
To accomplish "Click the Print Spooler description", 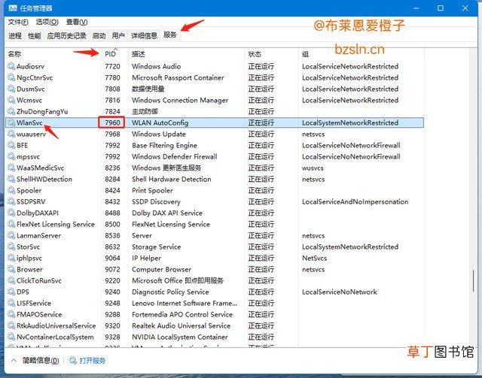I will 152,191.
